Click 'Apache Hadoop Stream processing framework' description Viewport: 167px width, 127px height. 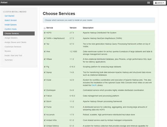point(102,101)
